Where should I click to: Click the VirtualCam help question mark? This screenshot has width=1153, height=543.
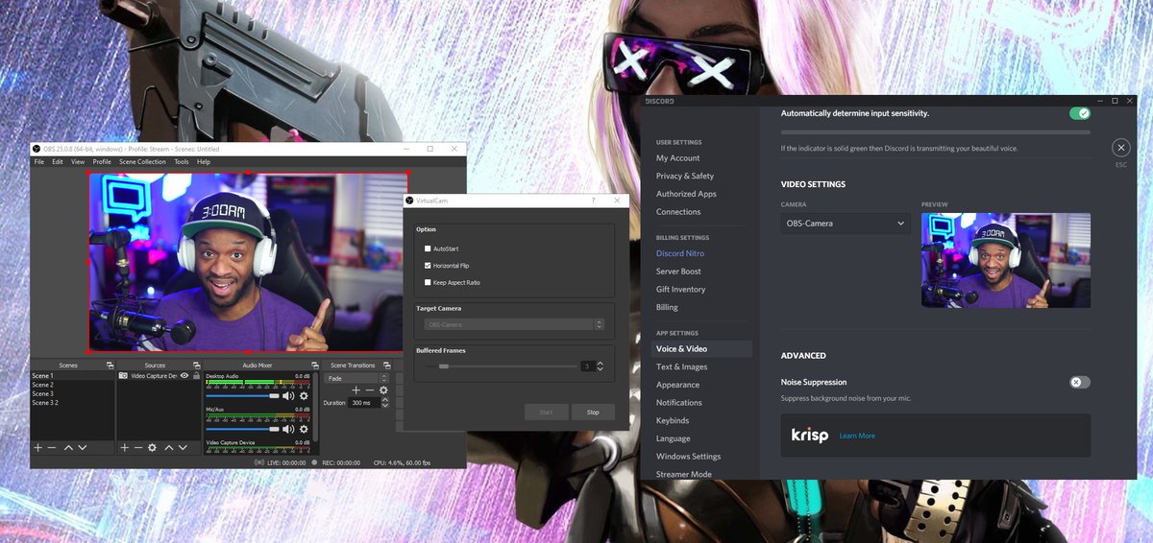[x=592, y=201]
